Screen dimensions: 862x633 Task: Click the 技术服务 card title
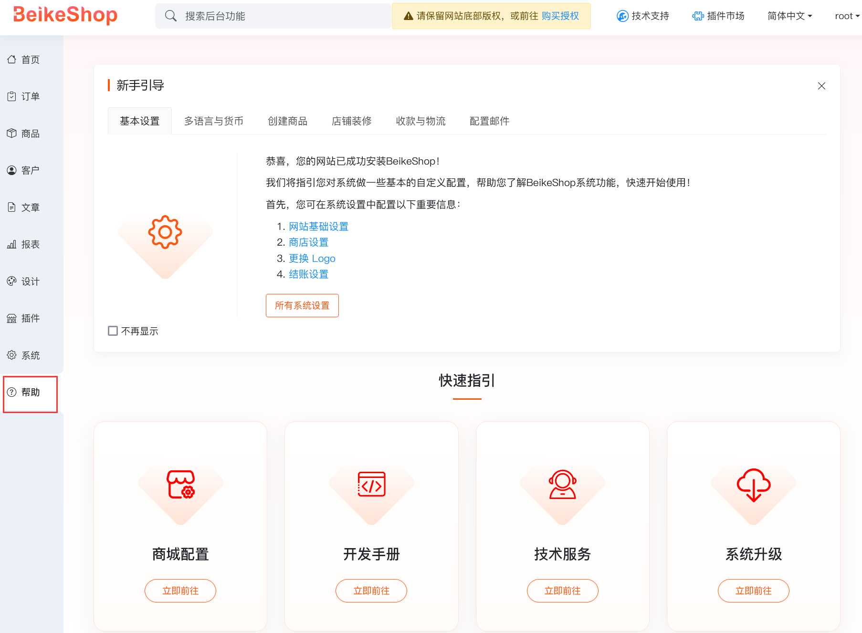[x=562, y=554]
